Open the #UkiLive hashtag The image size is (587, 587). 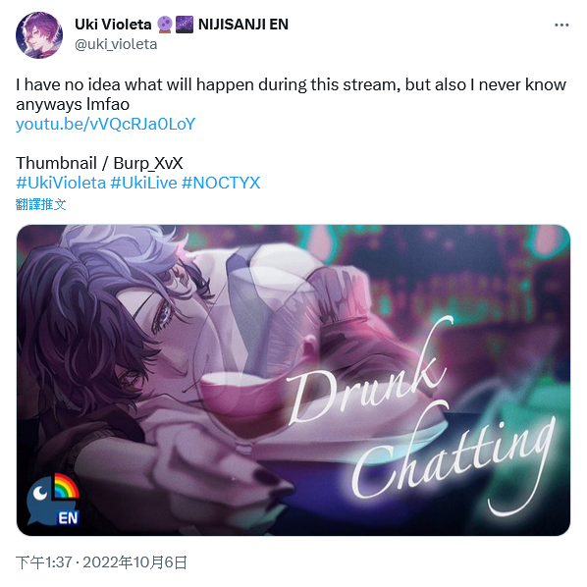click(x=143, y=183)
